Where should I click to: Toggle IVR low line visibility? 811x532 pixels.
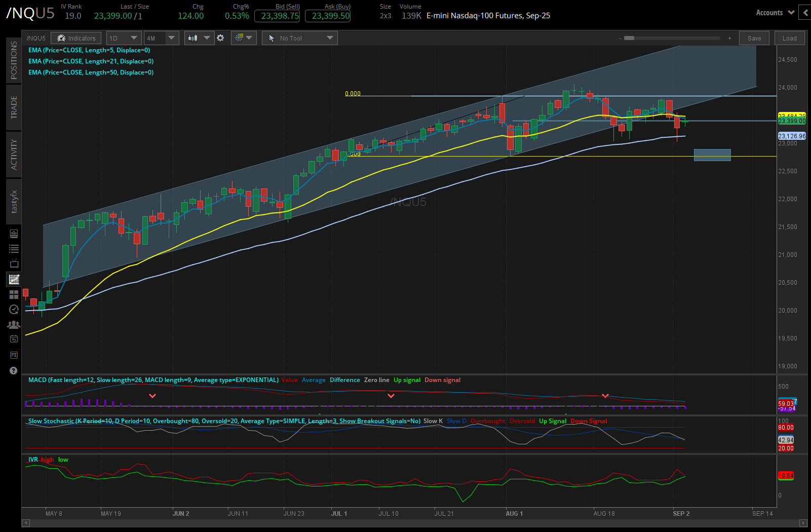(x=63, y=460)
